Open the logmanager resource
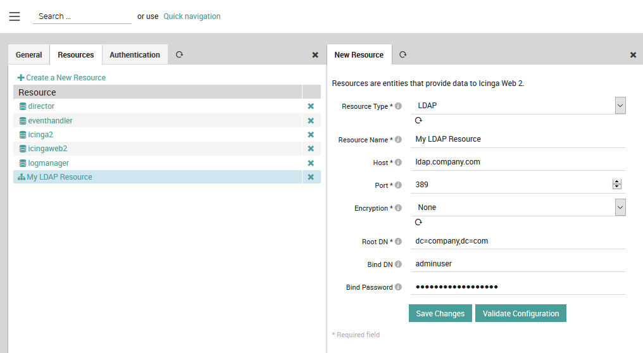This screenshot has width=643, height=353. (x=48, y=163)
